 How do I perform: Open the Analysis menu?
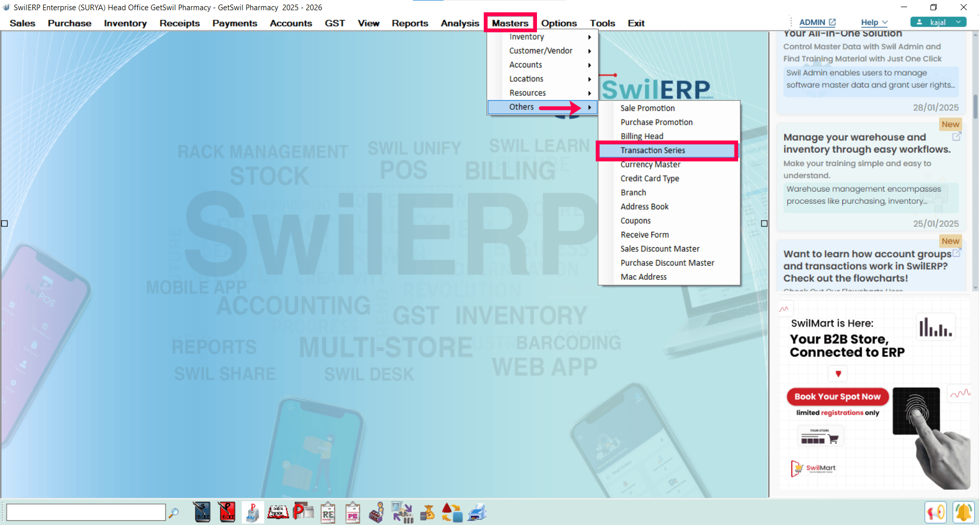coord(460,23)
